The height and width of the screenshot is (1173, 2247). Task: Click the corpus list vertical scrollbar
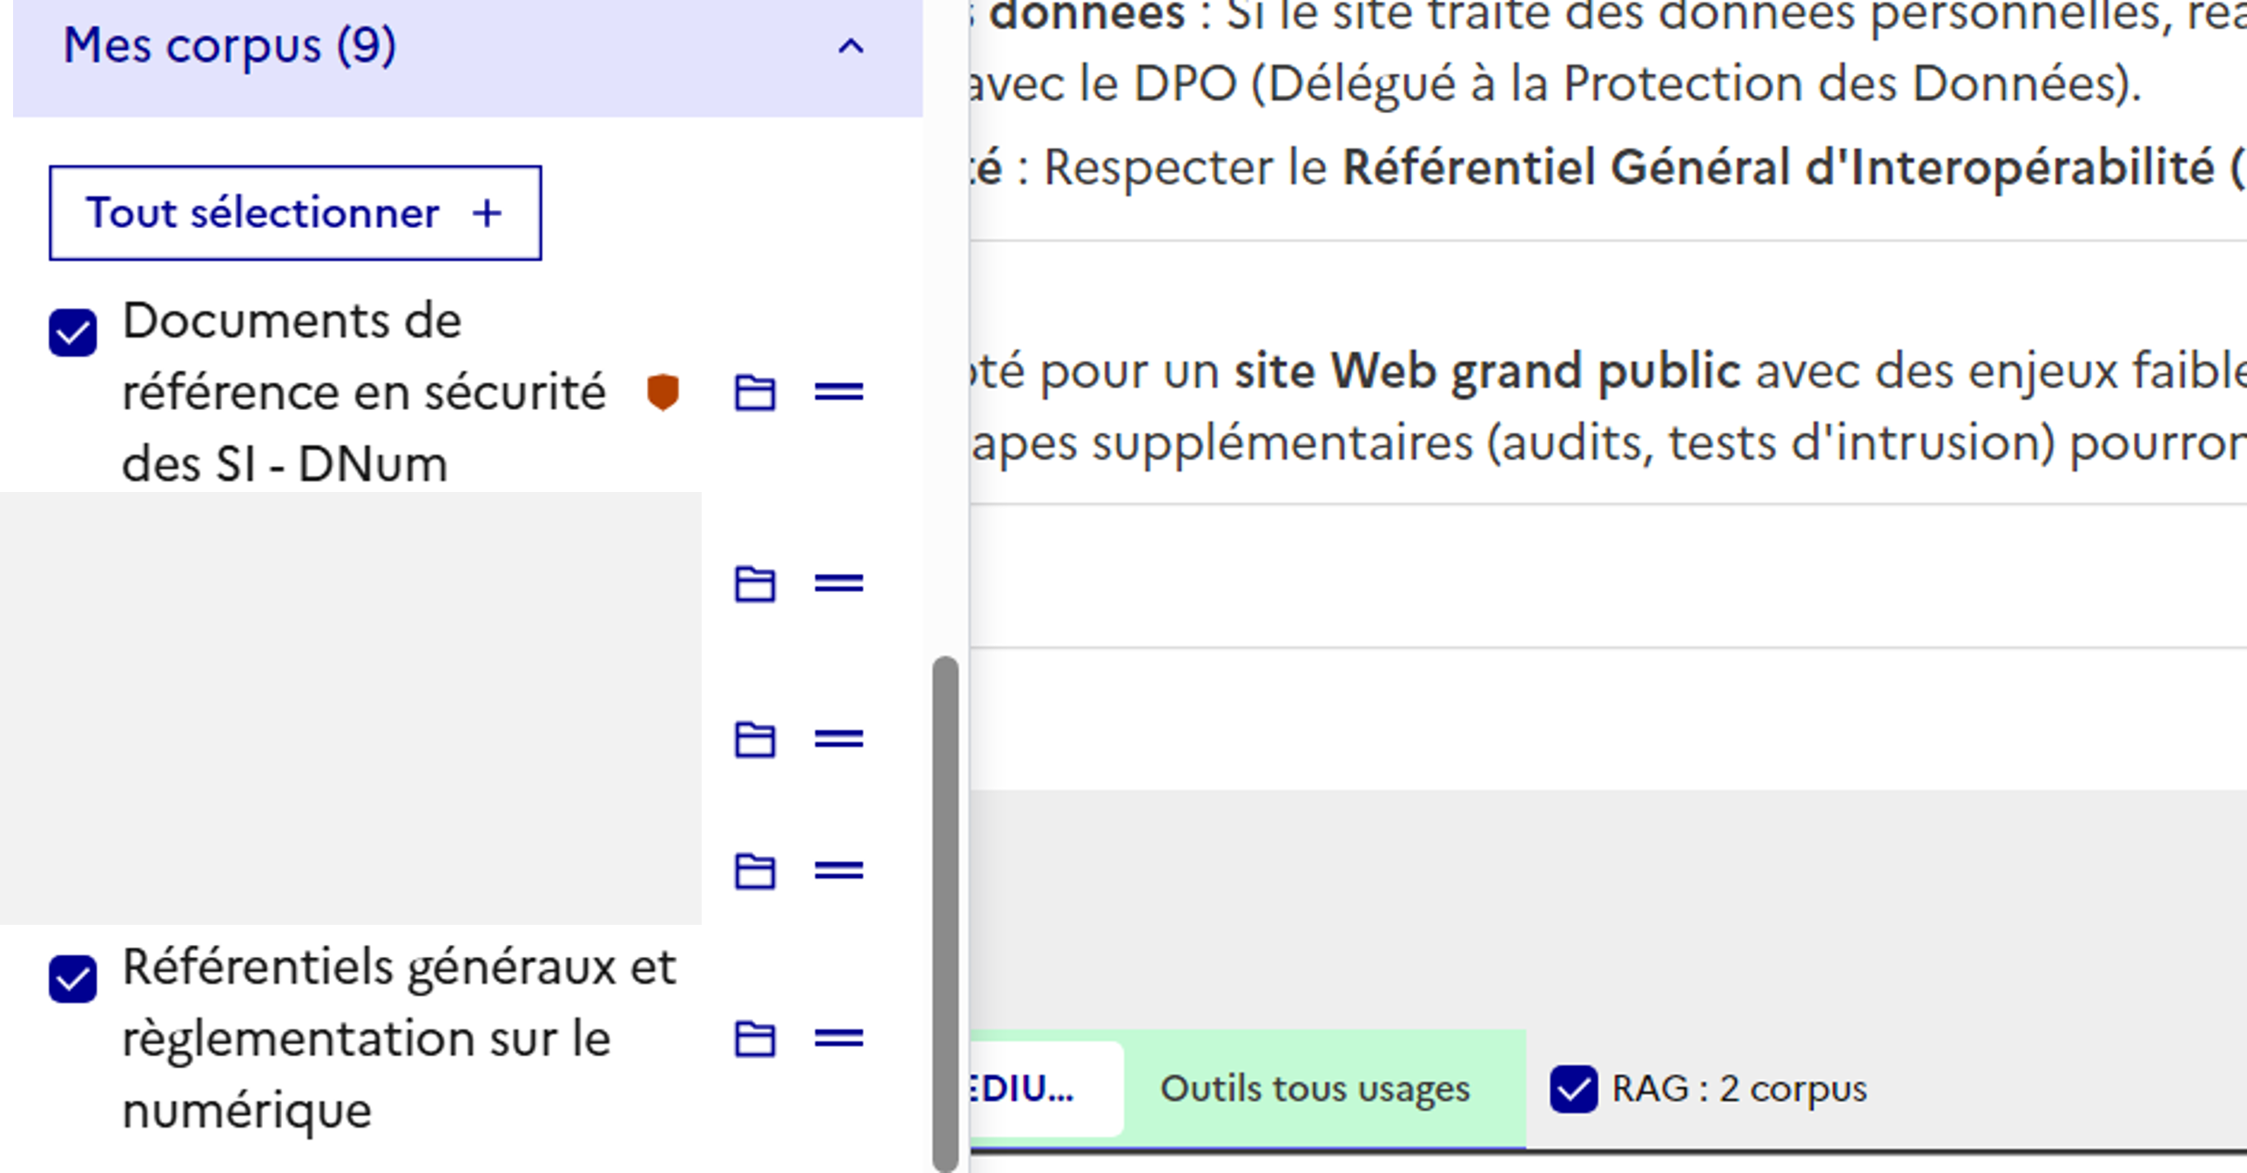point(945,912)
